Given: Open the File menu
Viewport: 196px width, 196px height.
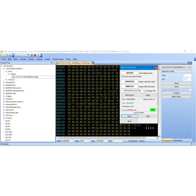Looking at the screenshot, I should pos(4,59).
